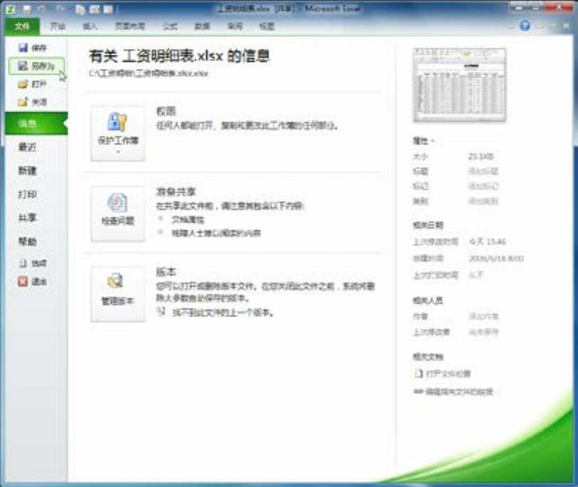Click the 类别 add-category field
This screenshot has width=578, height=487.
[483, 201]
